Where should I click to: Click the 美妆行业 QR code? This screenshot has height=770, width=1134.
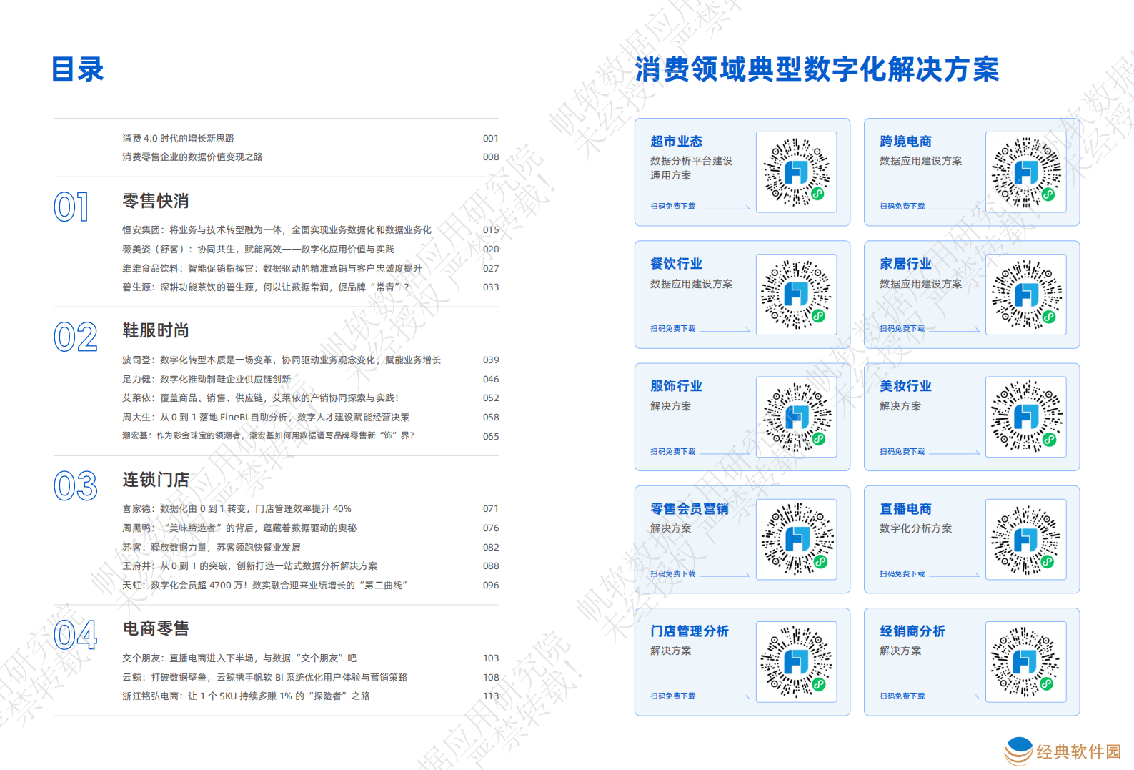[1025, 417]
